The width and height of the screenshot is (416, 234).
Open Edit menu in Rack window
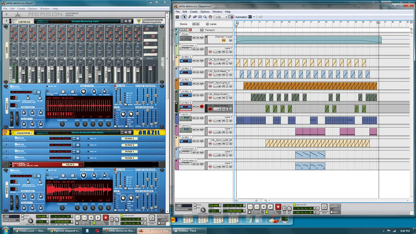pyautogui.click(x=12, y=8)
